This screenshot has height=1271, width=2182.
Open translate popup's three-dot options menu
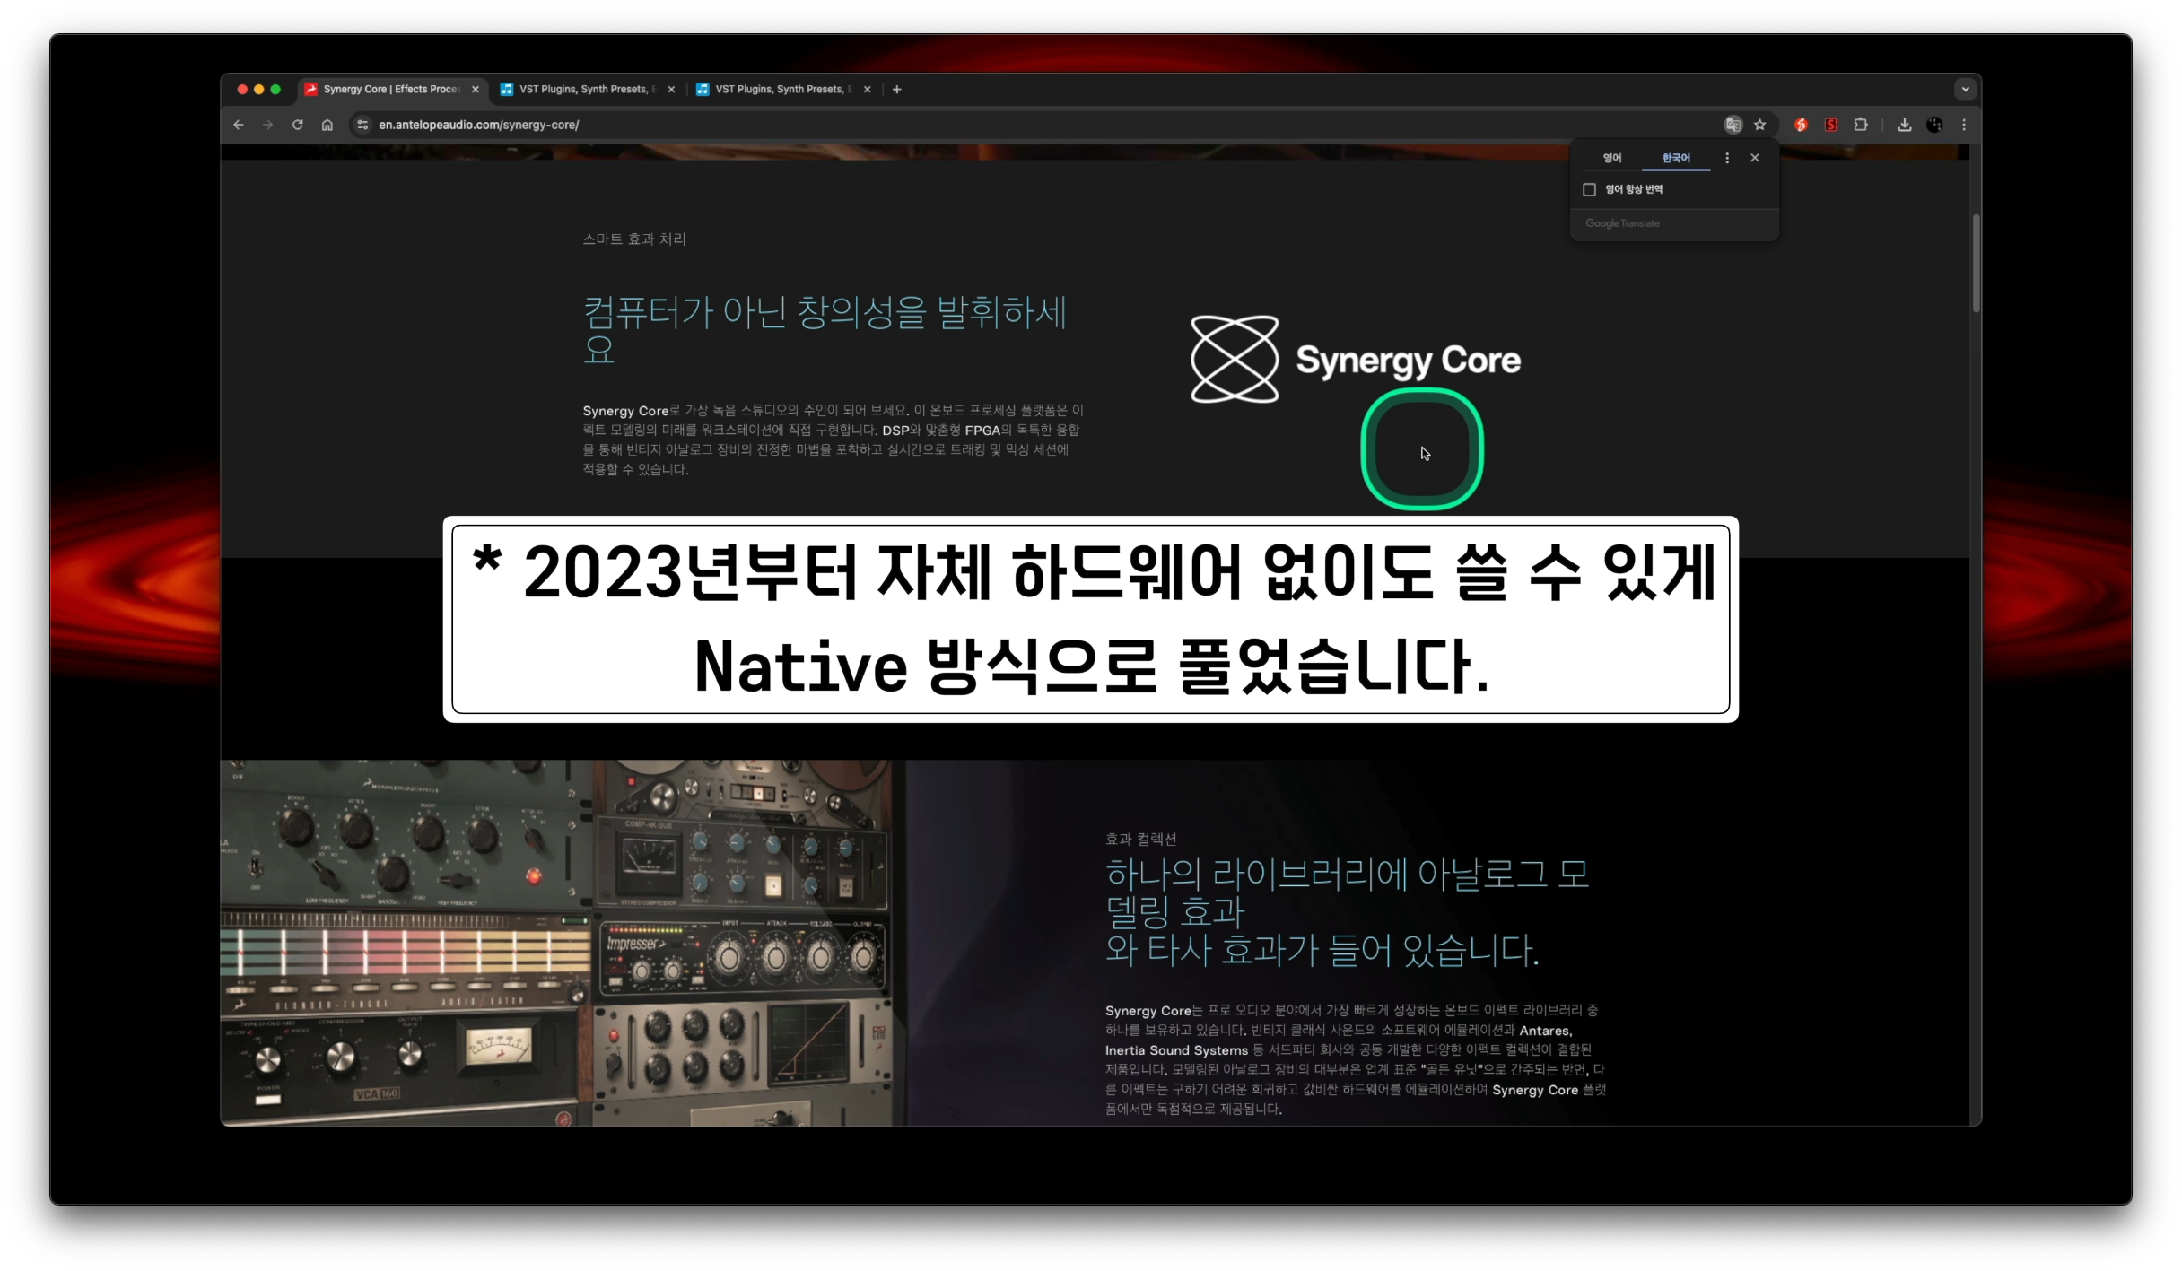1727,158
